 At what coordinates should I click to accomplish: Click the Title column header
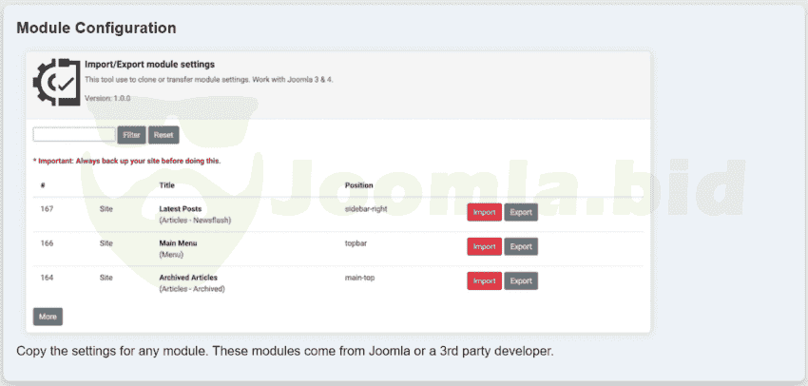(x=166, y=185)
